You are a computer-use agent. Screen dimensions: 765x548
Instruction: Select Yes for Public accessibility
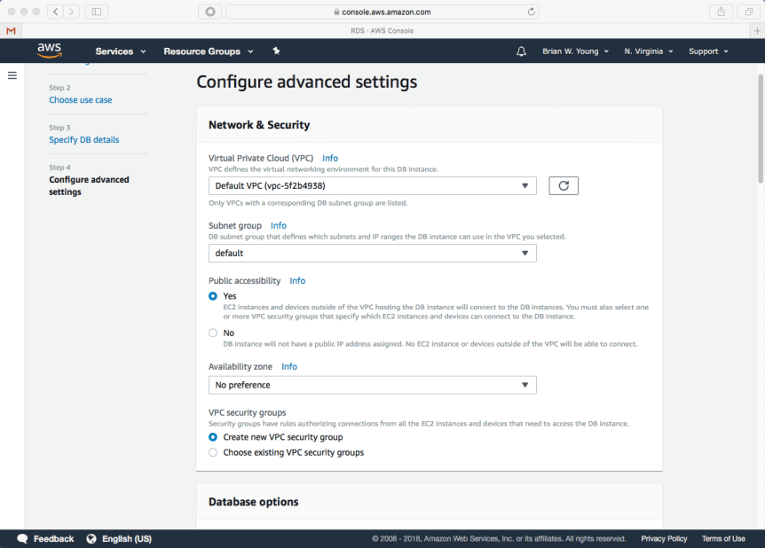pos(213,296)
